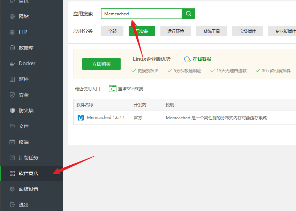Click the 说明 column header
This screenshot has width=296, height=211.
pos(170,105)
